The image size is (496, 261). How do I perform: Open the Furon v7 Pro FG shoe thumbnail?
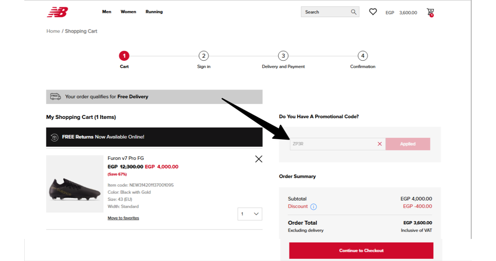point(75,184)
